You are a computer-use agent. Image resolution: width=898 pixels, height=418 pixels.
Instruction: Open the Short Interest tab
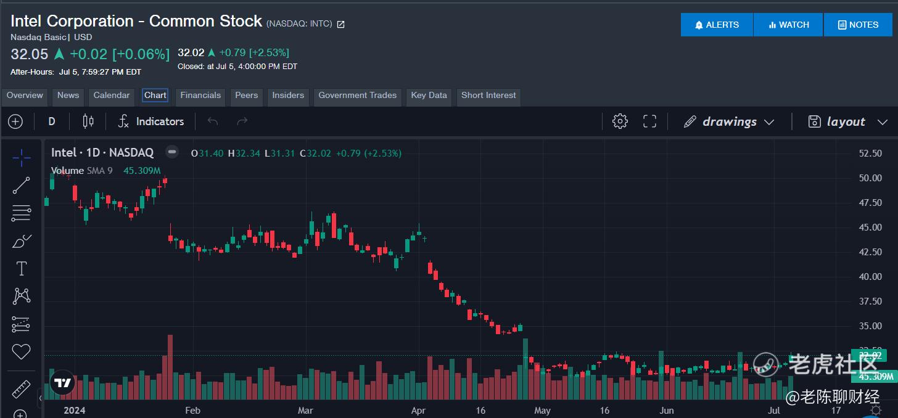[488, 96]
